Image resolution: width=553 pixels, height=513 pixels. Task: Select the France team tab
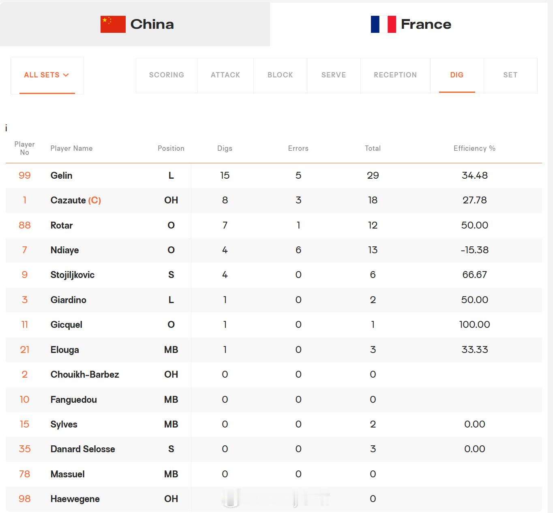pos(412,24)
